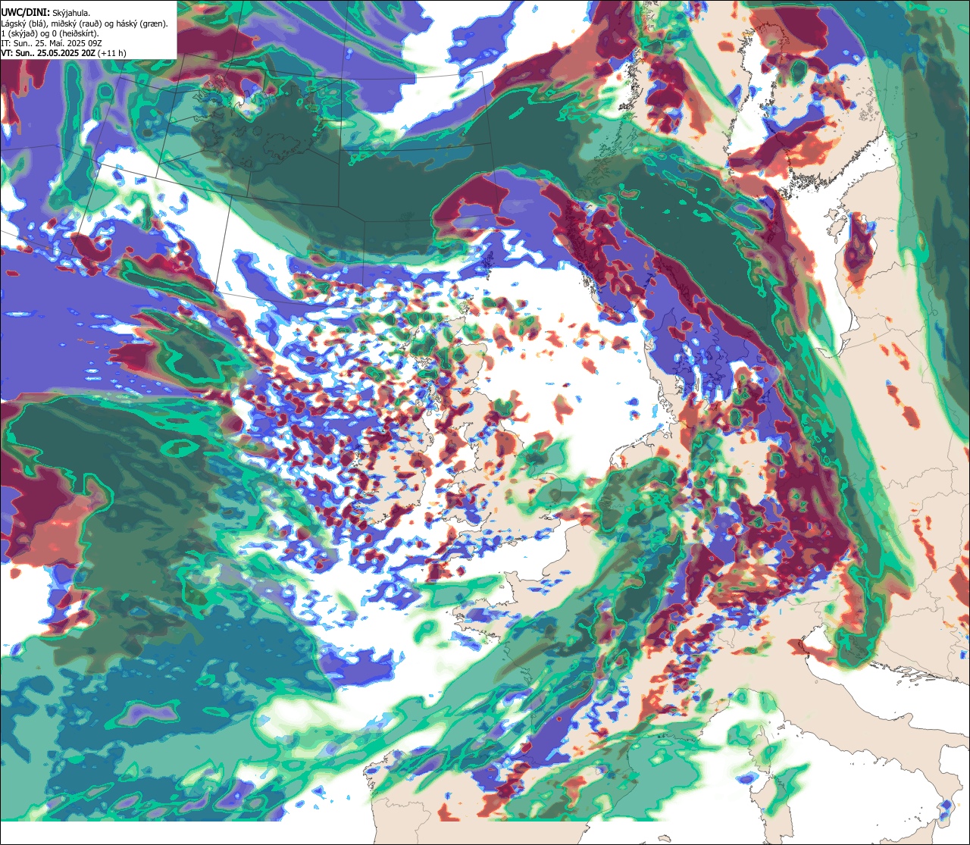
Task: Click the 'UWC/DINI: Skýjahula.' title line
Action: pos(45,12)
